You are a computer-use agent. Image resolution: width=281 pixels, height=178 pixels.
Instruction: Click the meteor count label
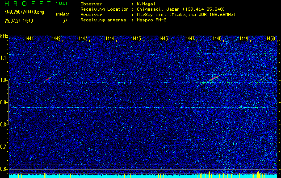click(63, 14)
